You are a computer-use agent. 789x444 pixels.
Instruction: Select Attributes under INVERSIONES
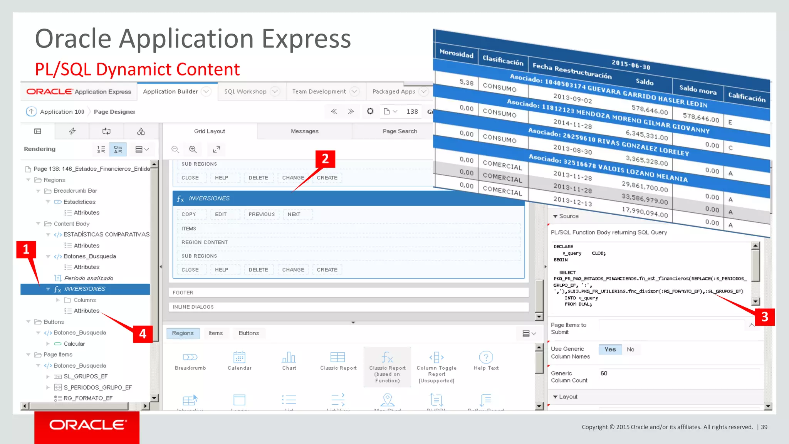pos(86,311)
